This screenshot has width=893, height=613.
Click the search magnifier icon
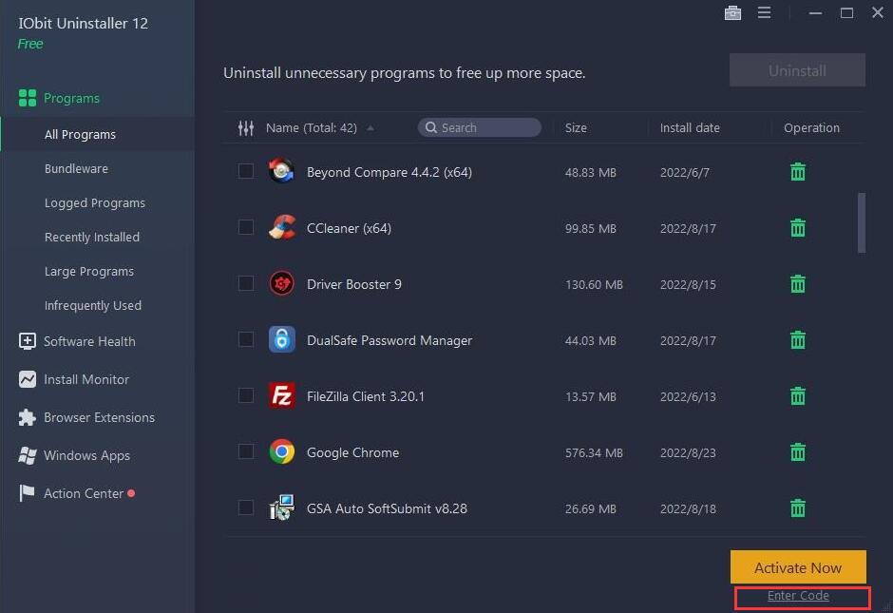431,127
